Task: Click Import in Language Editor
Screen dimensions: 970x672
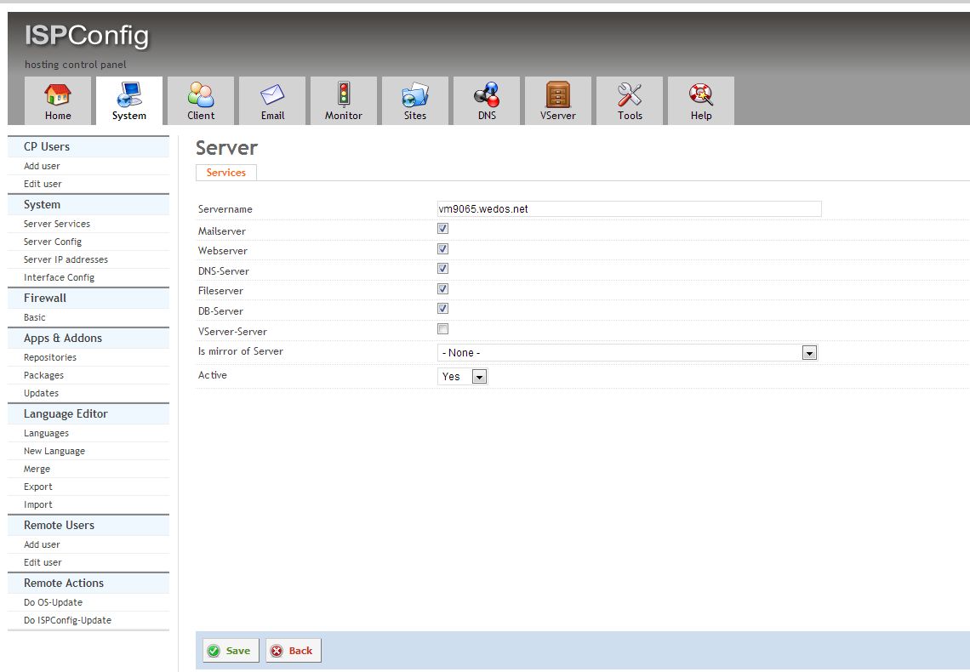Action: 37,505
